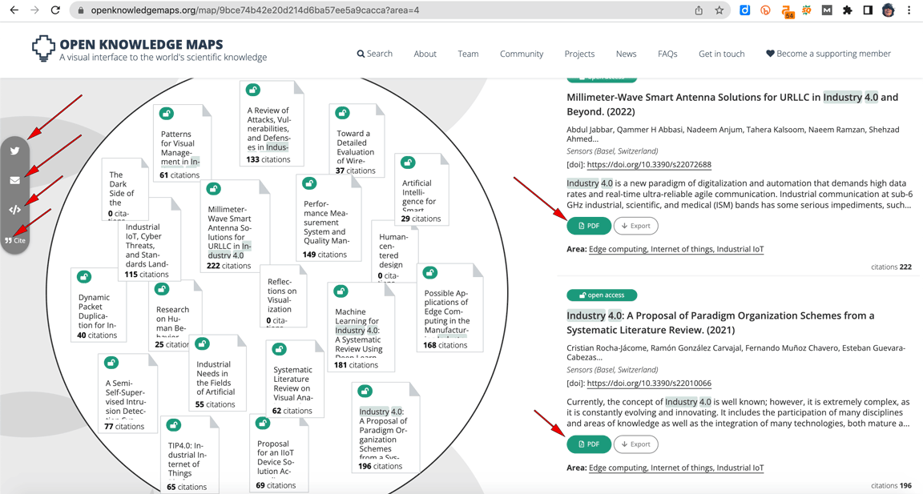Image resolution: width=923 pixels, height=494 pixels.
Task: Open the Community menu item
Action: [521, 53]
